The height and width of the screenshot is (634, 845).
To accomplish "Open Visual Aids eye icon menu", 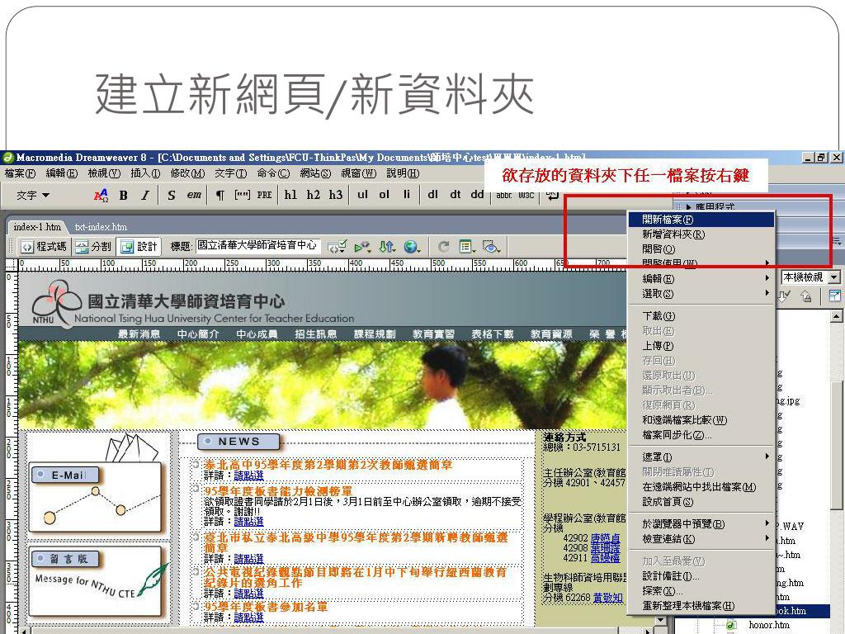I will point(491,247).
